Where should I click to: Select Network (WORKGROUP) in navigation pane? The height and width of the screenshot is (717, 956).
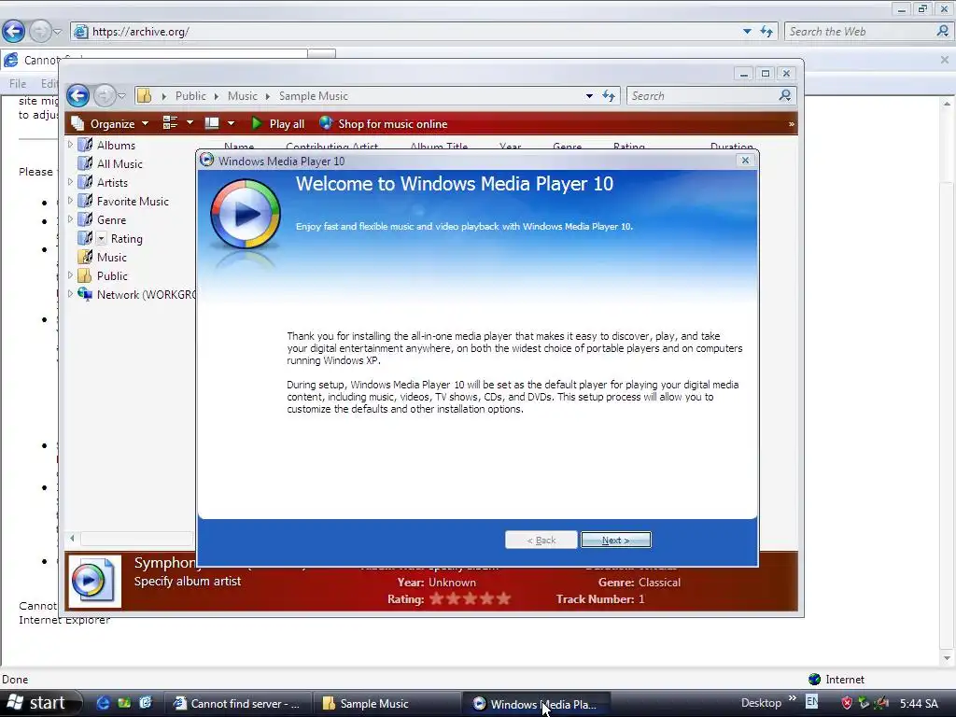click(x=146, y=295)
